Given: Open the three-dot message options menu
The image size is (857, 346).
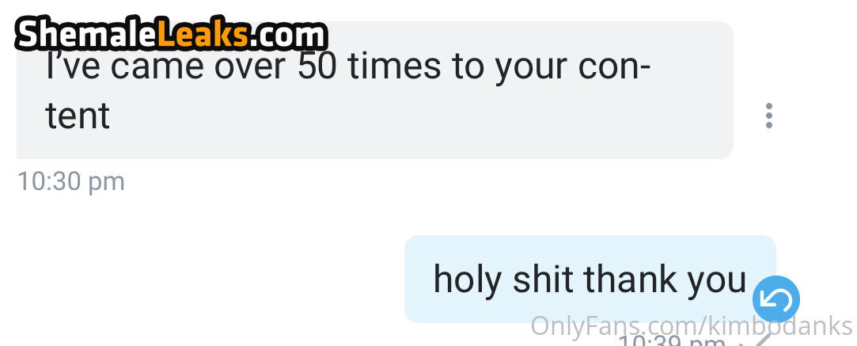Looking at the screenshot, I should (768, 116).
